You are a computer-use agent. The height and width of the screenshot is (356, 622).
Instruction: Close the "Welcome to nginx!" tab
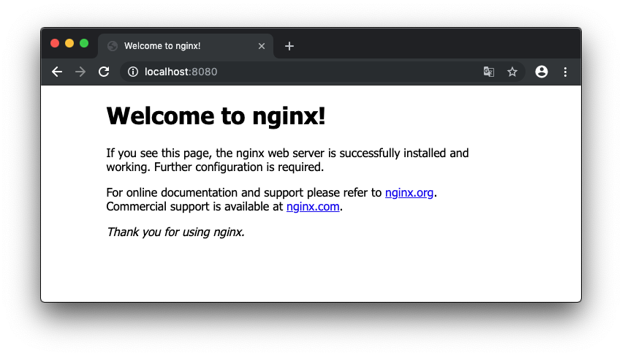tap(262, 46)
